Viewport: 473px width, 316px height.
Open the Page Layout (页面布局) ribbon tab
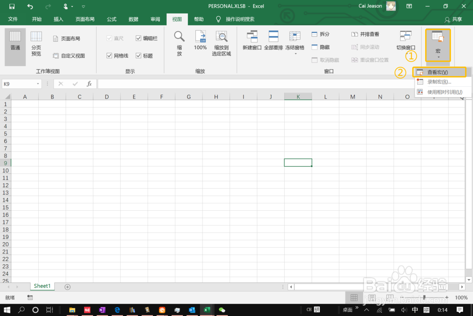(x=85, y=19)
